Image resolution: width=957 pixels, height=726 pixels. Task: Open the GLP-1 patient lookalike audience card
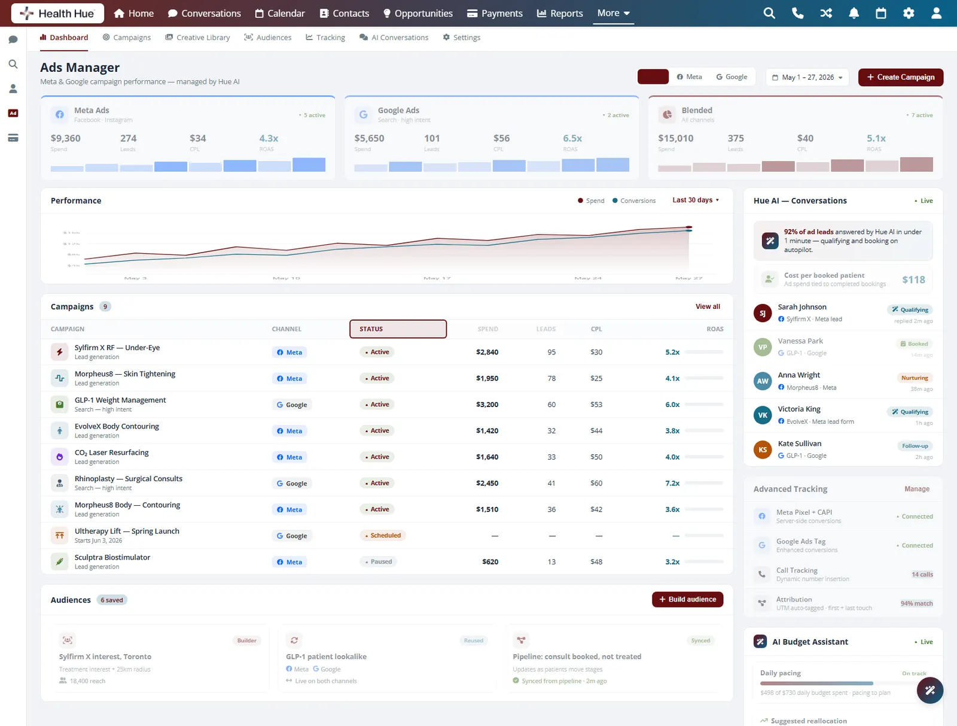387,660
